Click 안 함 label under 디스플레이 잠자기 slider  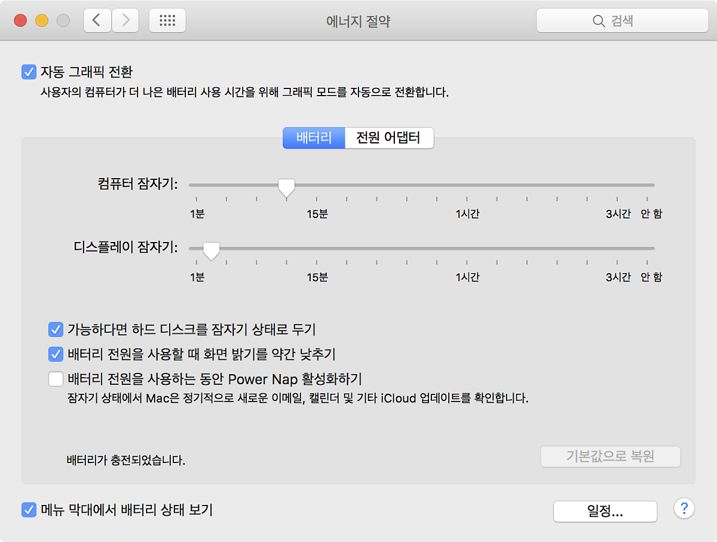[x=651, y=277]
